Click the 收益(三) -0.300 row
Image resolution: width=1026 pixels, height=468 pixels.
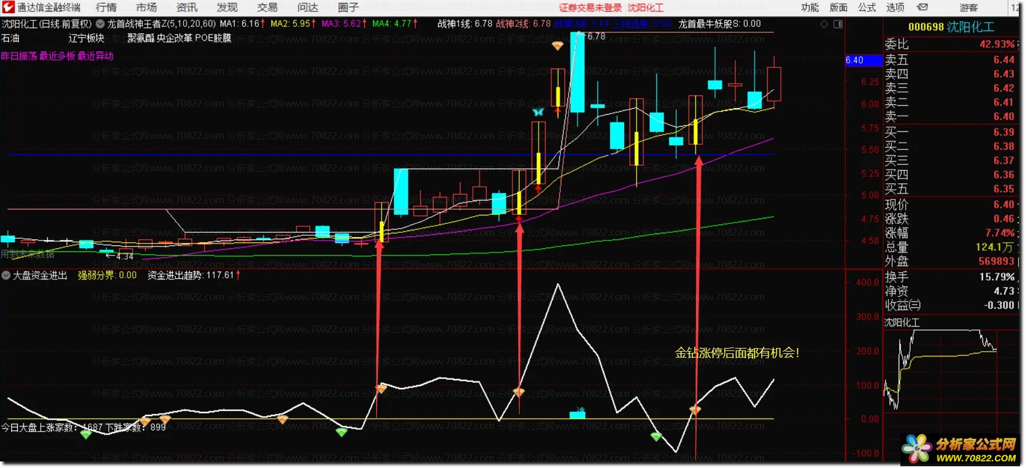pos(950,305)
